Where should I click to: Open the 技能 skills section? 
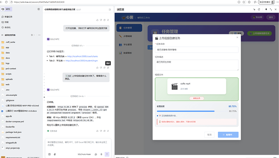click(5, 22)
